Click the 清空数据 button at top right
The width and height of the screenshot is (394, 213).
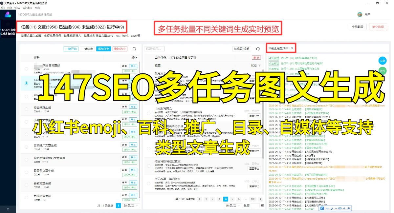pyautogui.click(x=378, y=27)
